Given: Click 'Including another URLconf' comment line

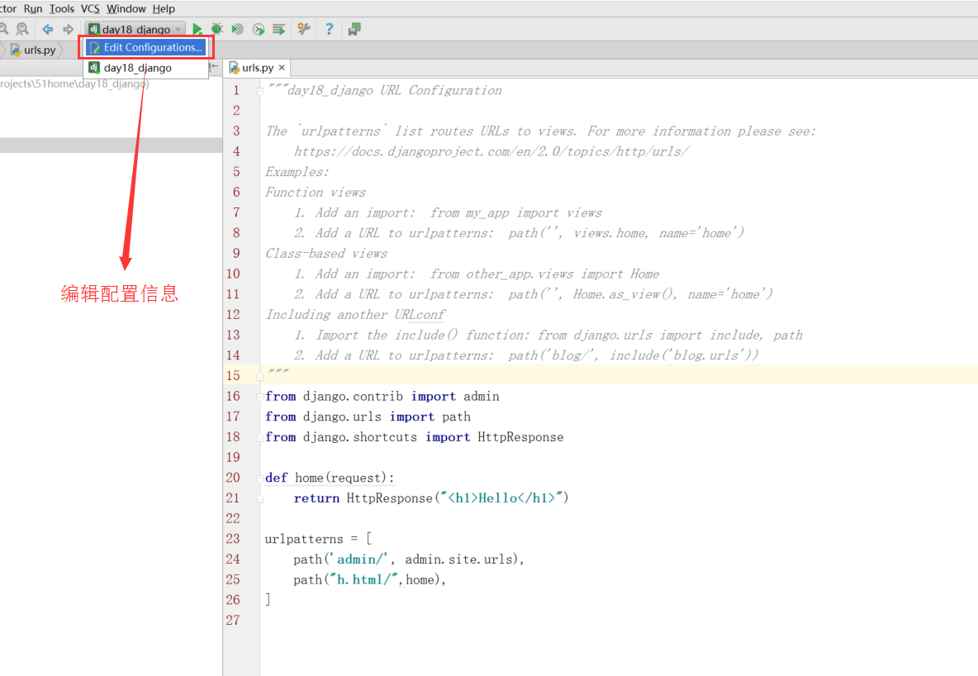Looking at the screenshot, I should pos(355,315).
